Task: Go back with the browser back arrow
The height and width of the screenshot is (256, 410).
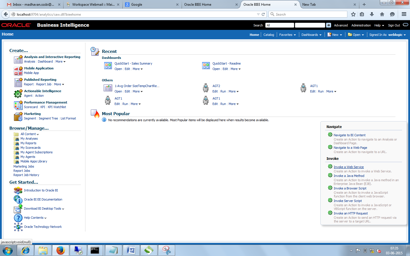Action: 6,14
